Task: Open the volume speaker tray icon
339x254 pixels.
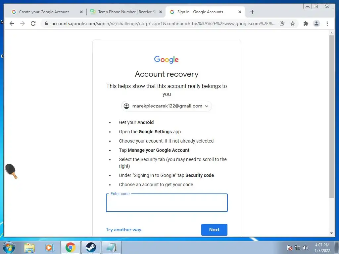Action: coord(305,248)
